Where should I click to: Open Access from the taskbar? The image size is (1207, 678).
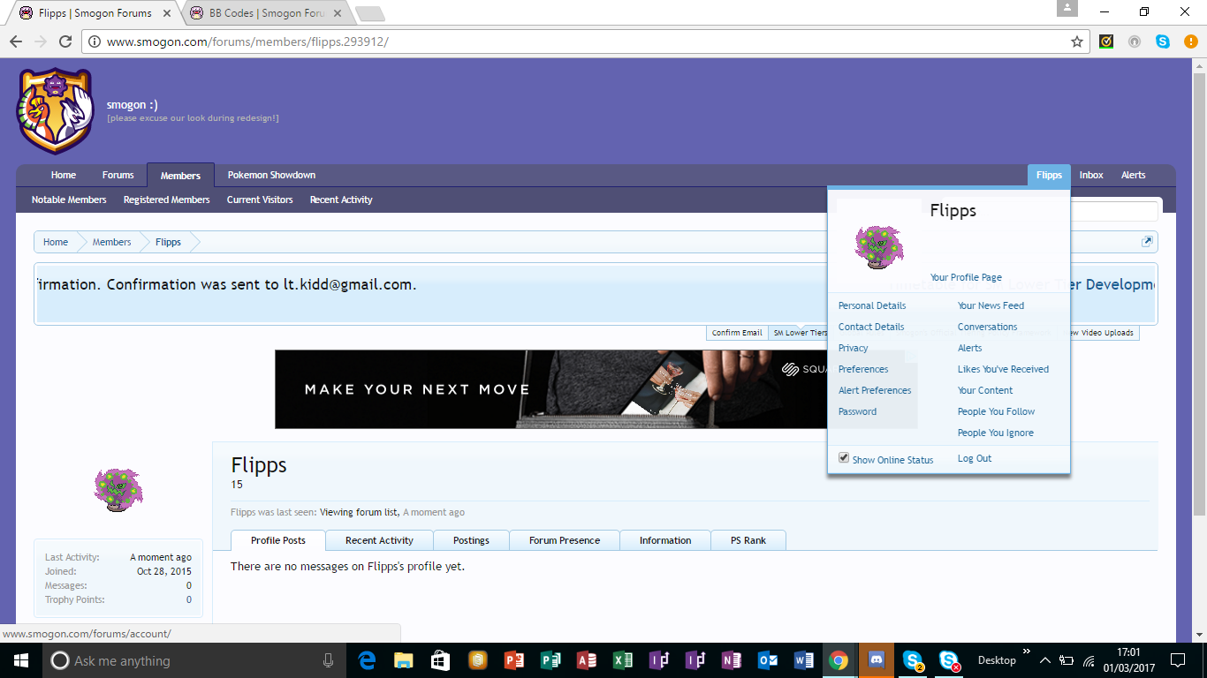pyautogui.click(x=586, y=660)
